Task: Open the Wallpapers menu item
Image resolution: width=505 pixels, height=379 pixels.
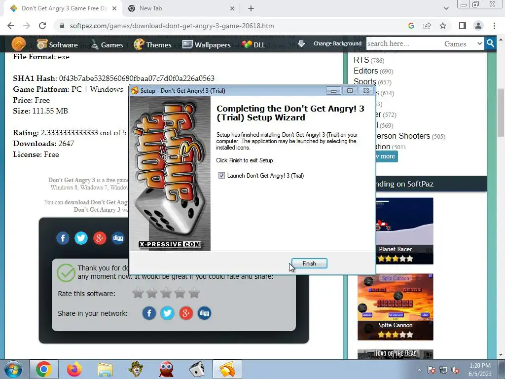Action: (x=207, y=44)
